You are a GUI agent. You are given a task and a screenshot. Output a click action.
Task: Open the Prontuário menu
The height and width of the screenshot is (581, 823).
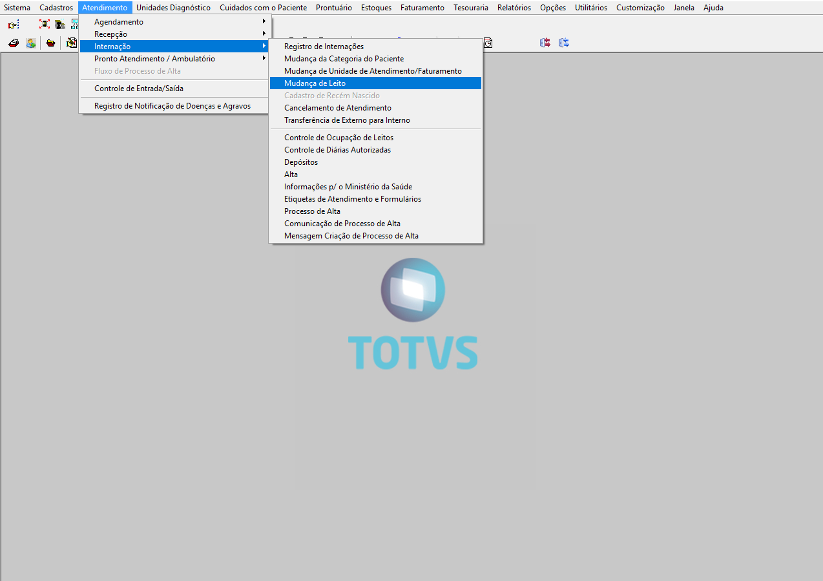(x=334, y=8)
